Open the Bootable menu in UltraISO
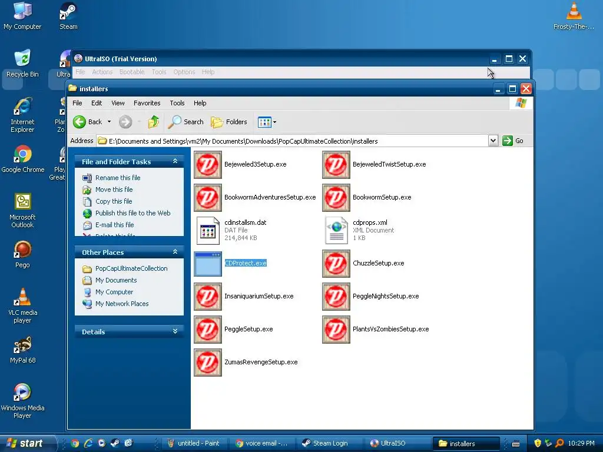603x452 pixels. pos(132,72)
